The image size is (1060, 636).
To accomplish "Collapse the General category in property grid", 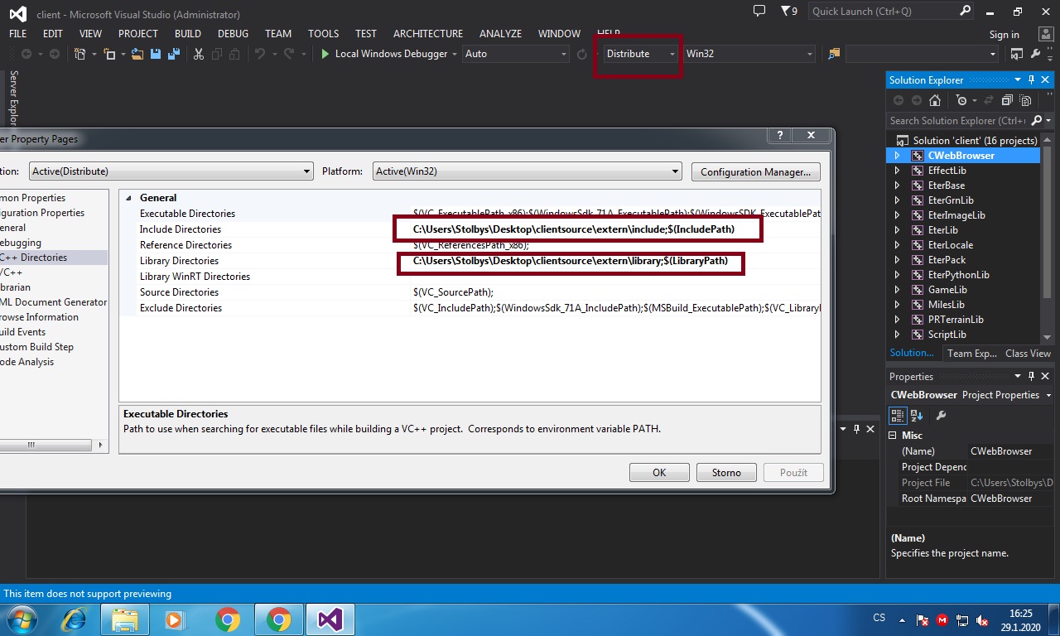I will point(128,198).
